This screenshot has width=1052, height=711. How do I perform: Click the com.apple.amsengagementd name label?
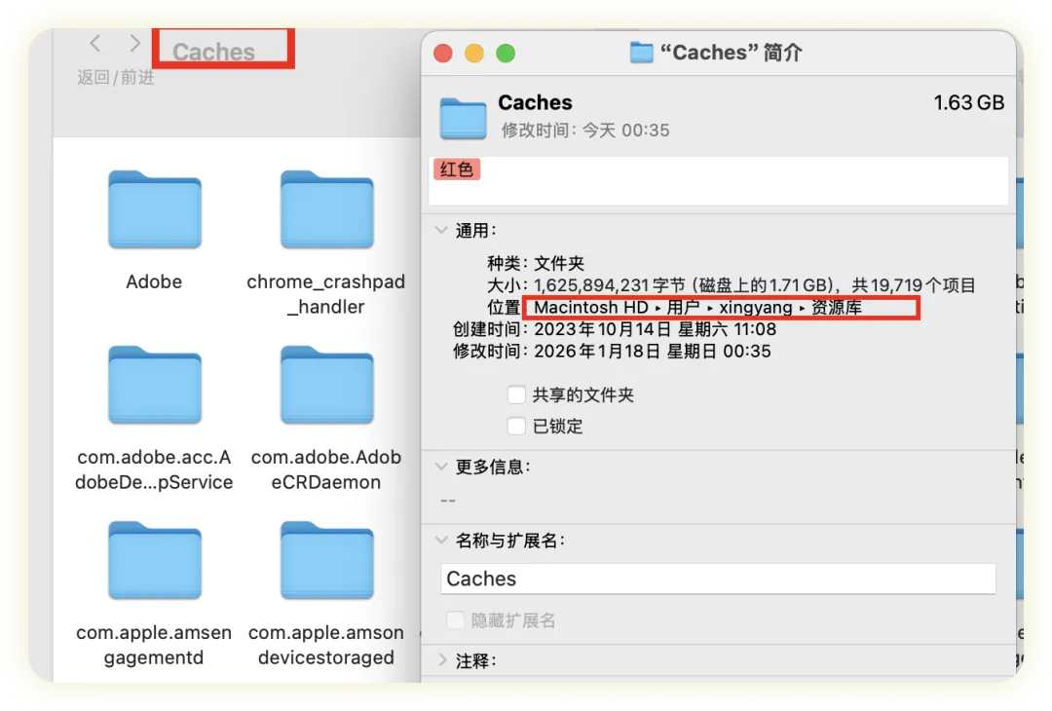154,645
